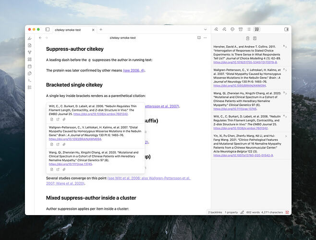The image size is (316, 240).
Task: Click the note title citekey-smoke-test in header
Action: pos(122,38)
